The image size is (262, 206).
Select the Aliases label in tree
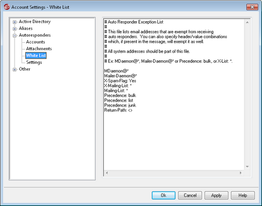26,28
